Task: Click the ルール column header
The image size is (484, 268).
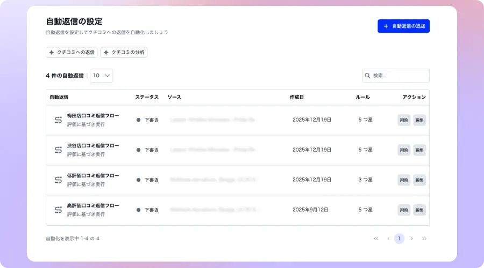Action: [362, 97]
